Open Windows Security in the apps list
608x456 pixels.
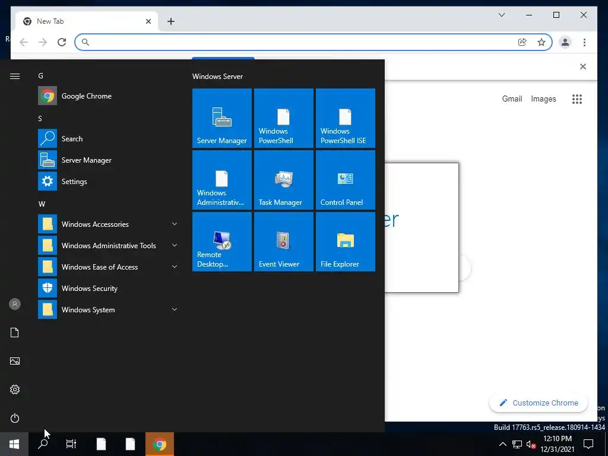pyautogui.click(x=108, y=288)
